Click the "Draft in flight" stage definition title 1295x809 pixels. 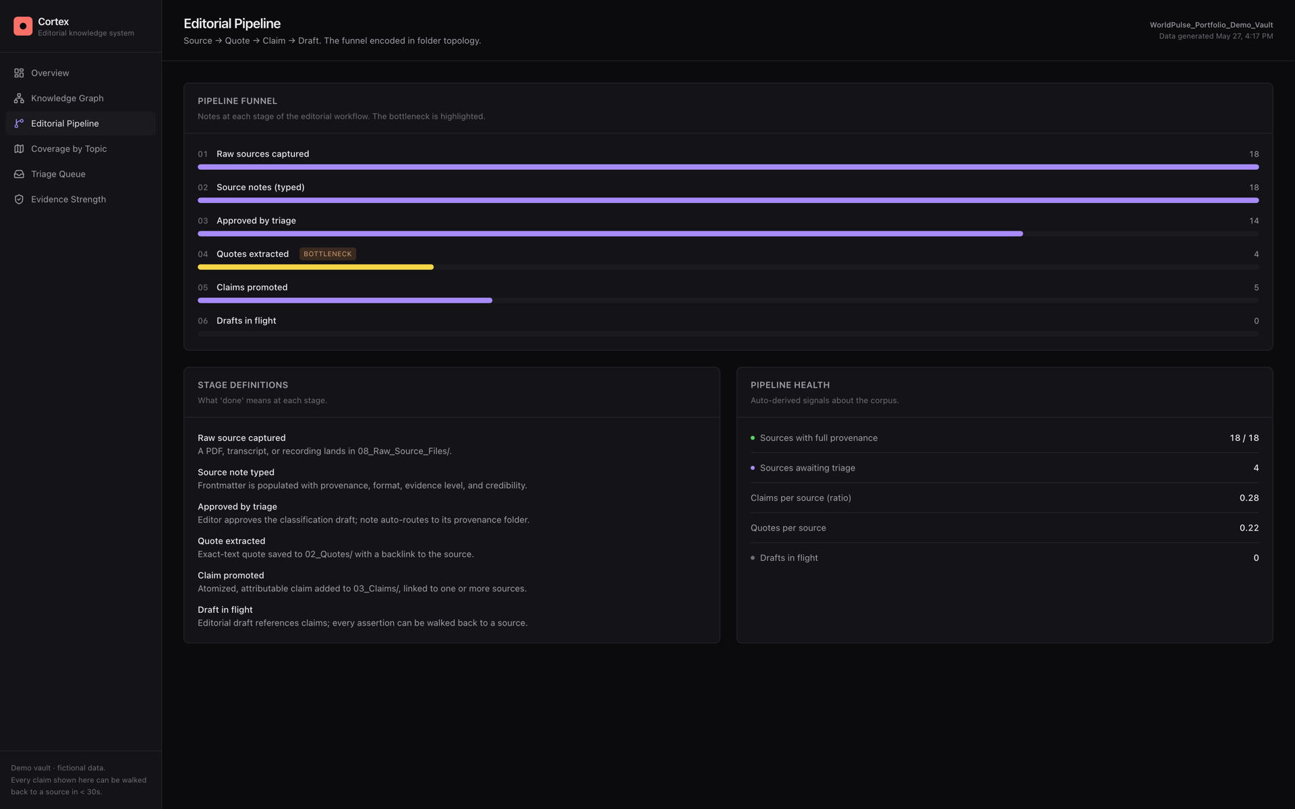tap(225, 610)
